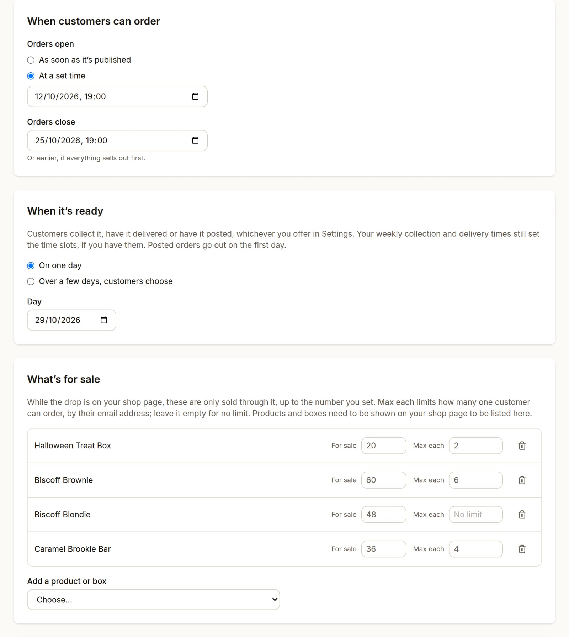Delete Halloween Treat Box row

pos(522,446)
